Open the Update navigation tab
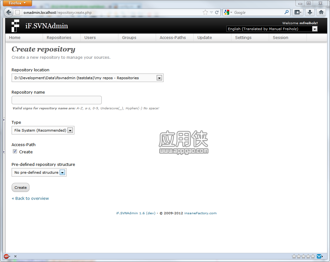Image resolution: width=330 pixels, height=262 pixels. click(x=205, y=37)
